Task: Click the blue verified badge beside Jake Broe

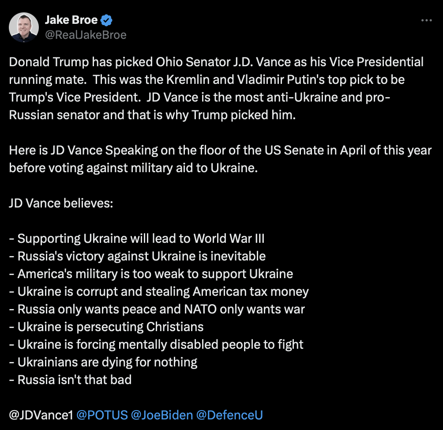Action: pos(106,20)
